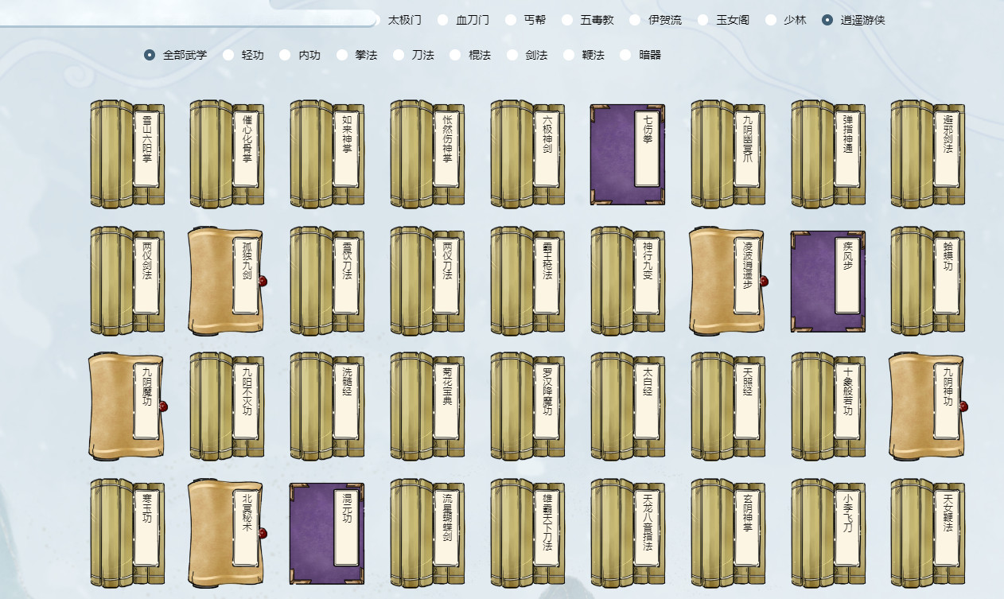
Task: Open the 天女鞭法 bamboo scroll
Action: [928, 533]
